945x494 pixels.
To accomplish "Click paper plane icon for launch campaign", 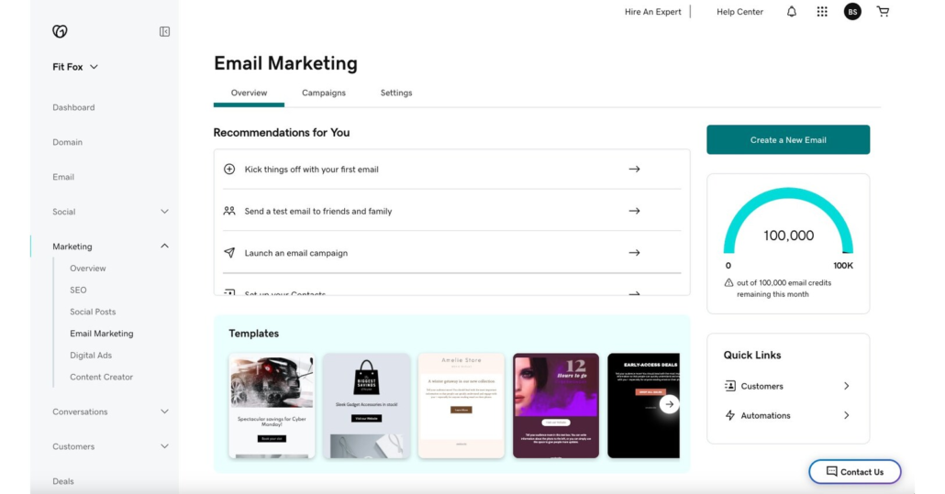I will 229,253.
